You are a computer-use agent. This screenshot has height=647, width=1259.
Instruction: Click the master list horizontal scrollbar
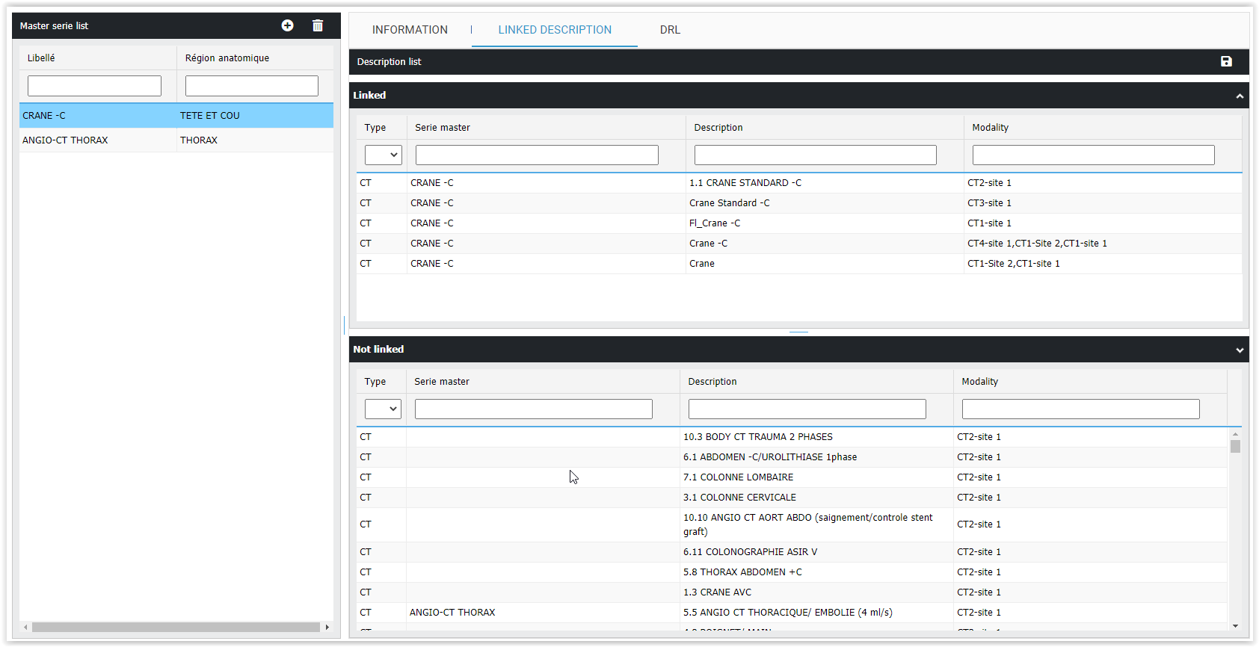pyautogui.click(x=176, y=628)
